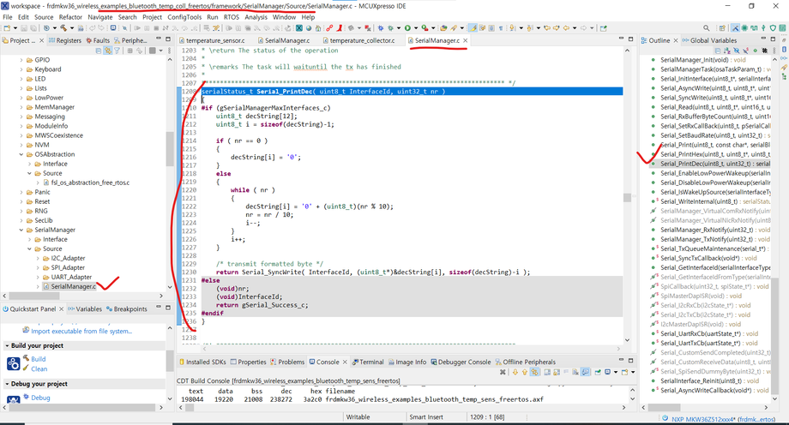Click the yellow Back navigation arrow
The image size is (789, 425).
click(566, 27)
